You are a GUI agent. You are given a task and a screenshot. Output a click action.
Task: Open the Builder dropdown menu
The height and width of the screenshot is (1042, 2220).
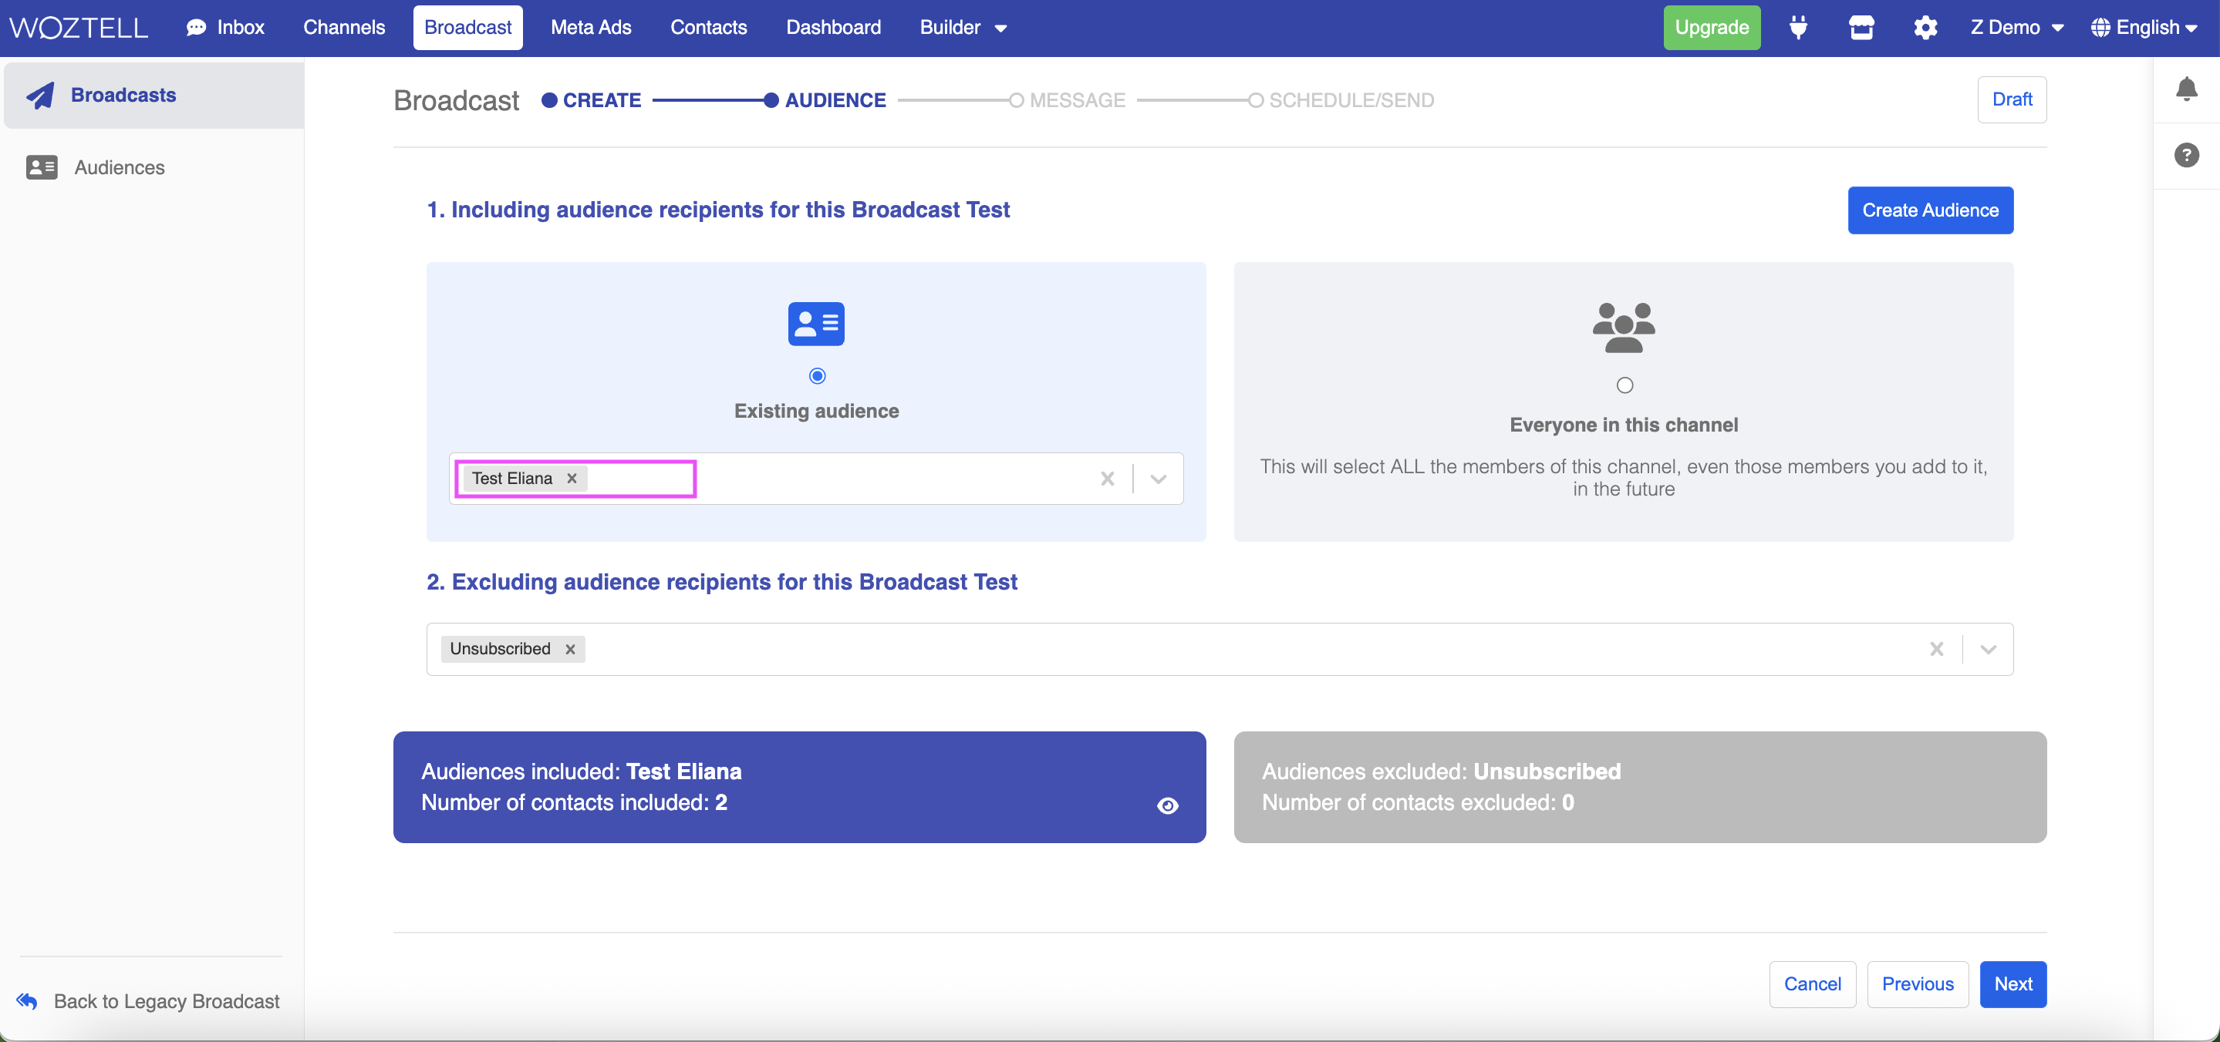tap(963, 28)
